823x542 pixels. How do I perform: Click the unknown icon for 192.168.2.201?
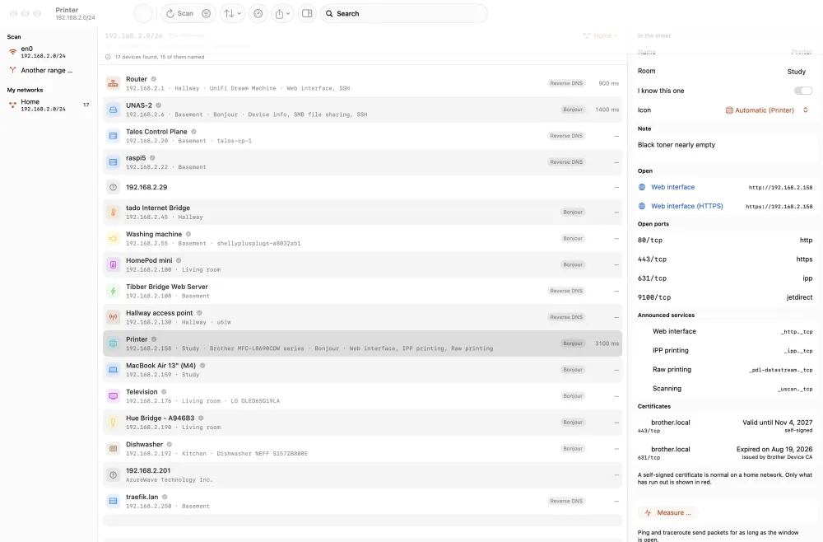tap(113, 474)
